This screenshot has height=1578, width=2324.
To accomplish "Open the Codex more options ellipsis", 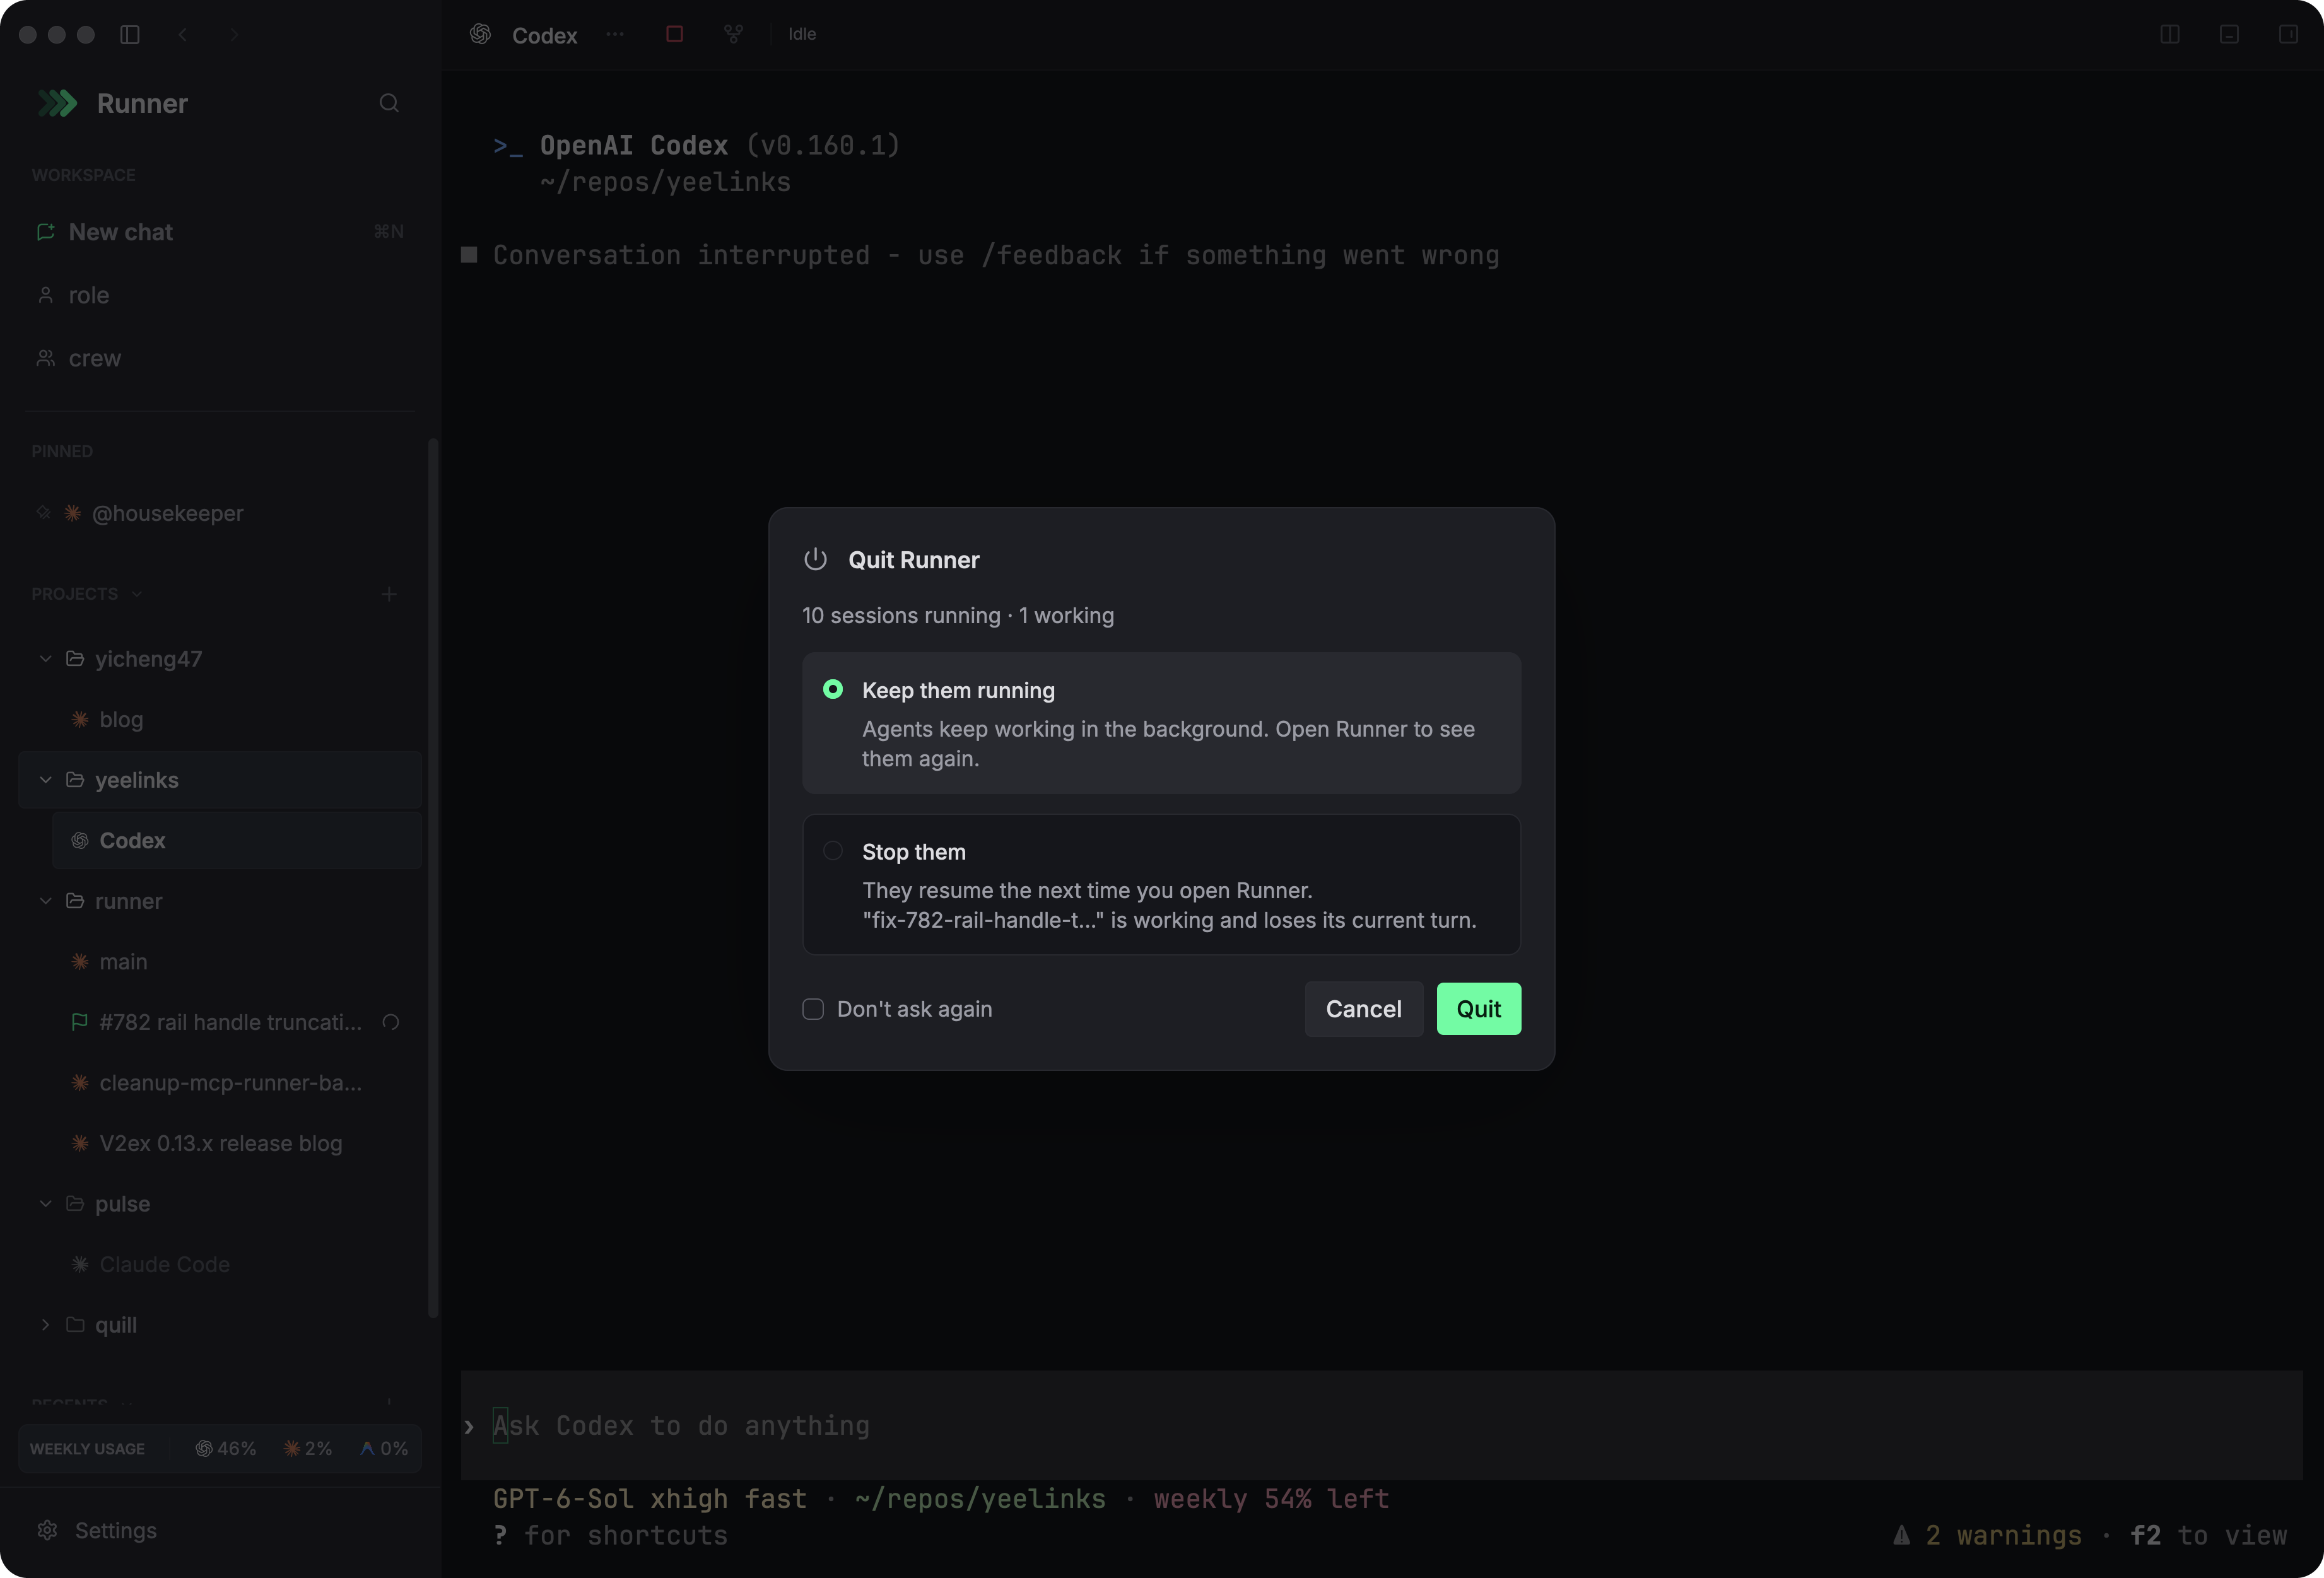I will [615, 34].
